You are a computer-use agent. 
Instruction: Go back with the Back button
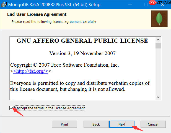click(96, 124)
